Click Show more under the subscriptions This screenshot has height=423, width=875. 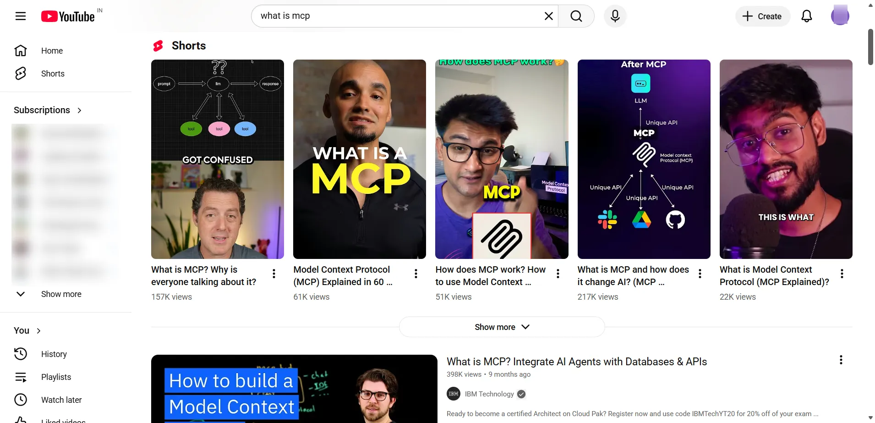[x=61, y=294]
